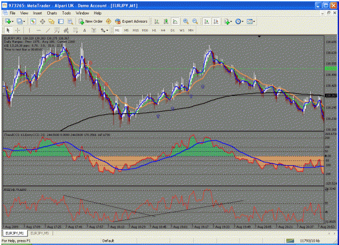Click the 'Default' profile text in status bar
The width and height of the screenshot is (339, 245).
click(x=108, y=241)
